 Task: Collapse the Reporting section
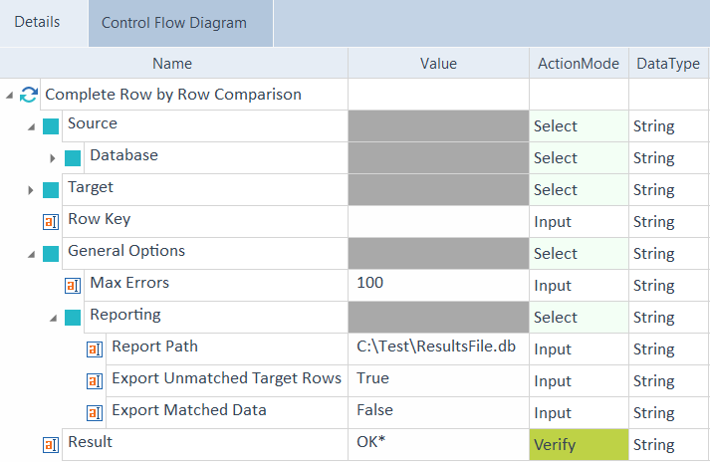pos(53,318)
